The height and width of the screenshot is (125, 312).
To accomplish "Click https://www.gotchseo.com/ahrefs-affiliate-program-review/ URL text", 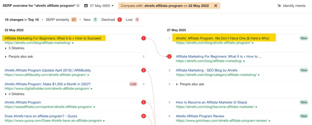I will (222, 121).
